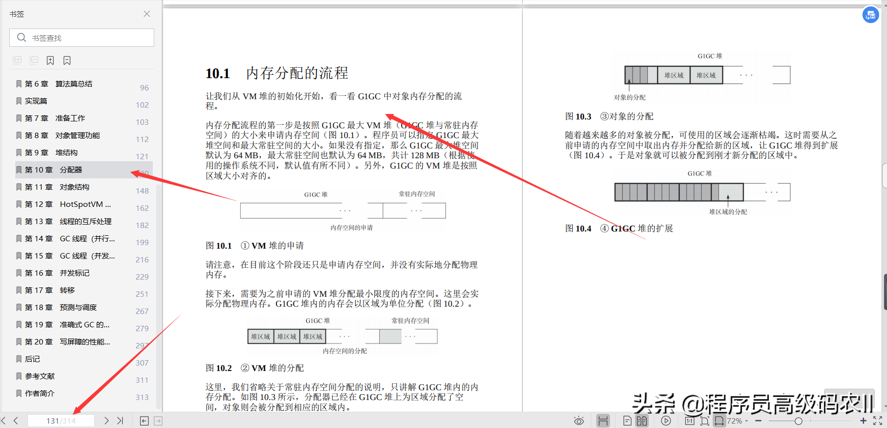Switch to two-page view
Viewport: 887px width, 428px height.
point(642,421)
